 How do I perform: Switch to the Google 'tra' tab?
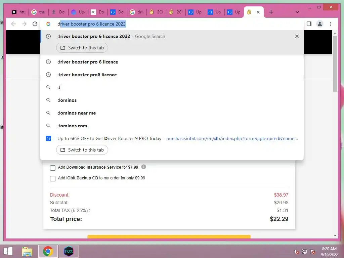[x=38, y=12]
